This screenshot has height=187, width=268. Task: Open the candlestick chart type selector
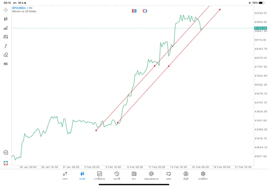coord(6,19)
